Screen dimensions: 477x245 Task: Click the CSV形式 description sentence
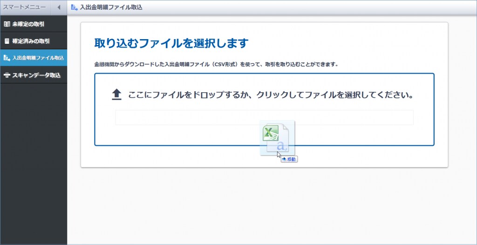(216, 65)
